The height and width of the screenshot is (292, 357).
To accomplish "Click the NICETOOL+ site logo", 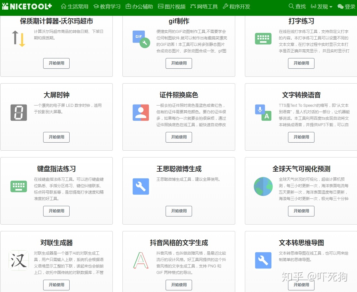I will (x=27, y=6).
